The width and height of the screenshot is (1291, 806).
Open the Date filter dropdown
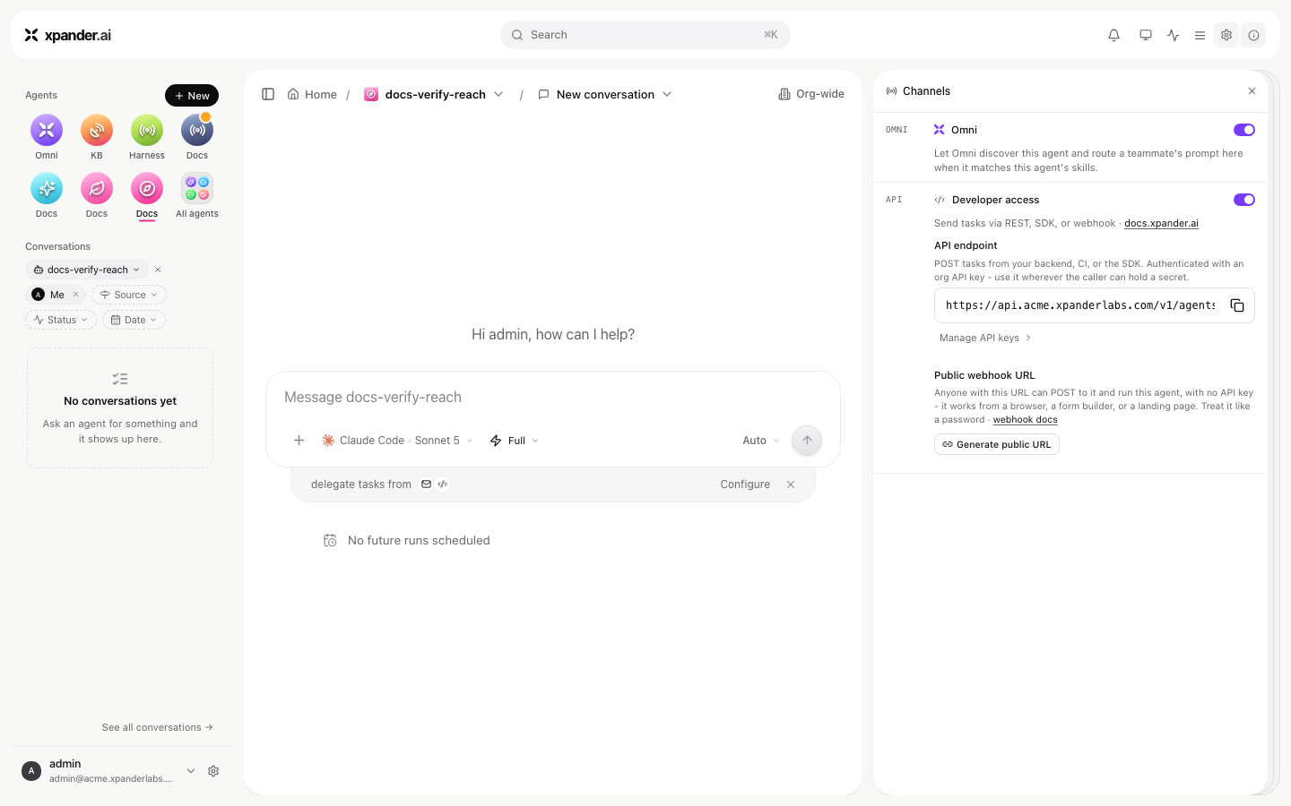click(x=134, y=320)
